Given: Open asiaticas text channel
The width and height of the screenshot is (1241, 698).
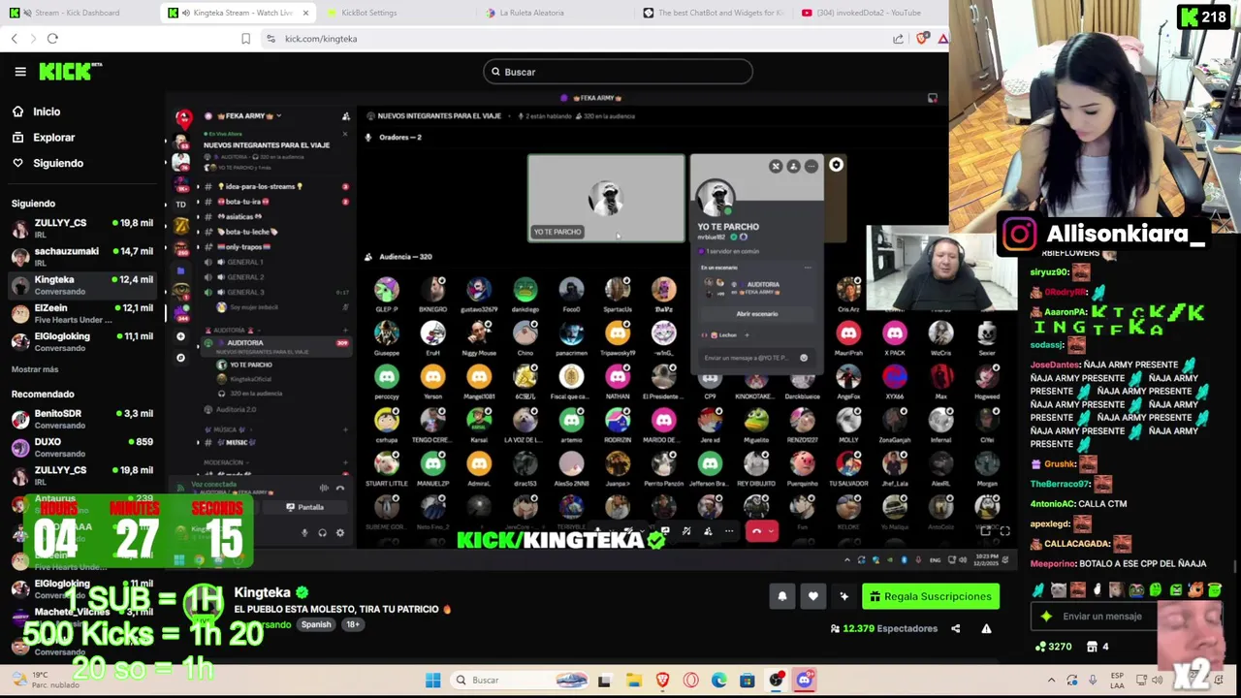Looking at the screenshot, I should [240, 216].
